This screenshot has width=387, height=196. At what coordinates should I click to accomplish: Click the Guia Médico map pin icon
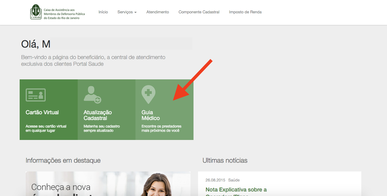click(x=148, y=95)
